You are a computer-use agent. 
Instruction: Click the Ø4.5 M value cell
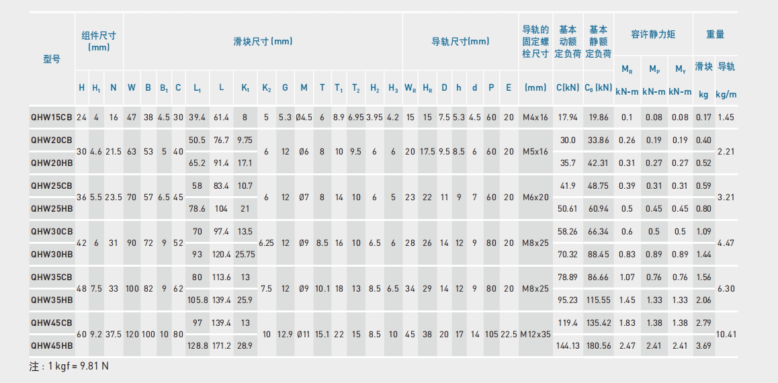pyautogui.click(x=304, y=118)
